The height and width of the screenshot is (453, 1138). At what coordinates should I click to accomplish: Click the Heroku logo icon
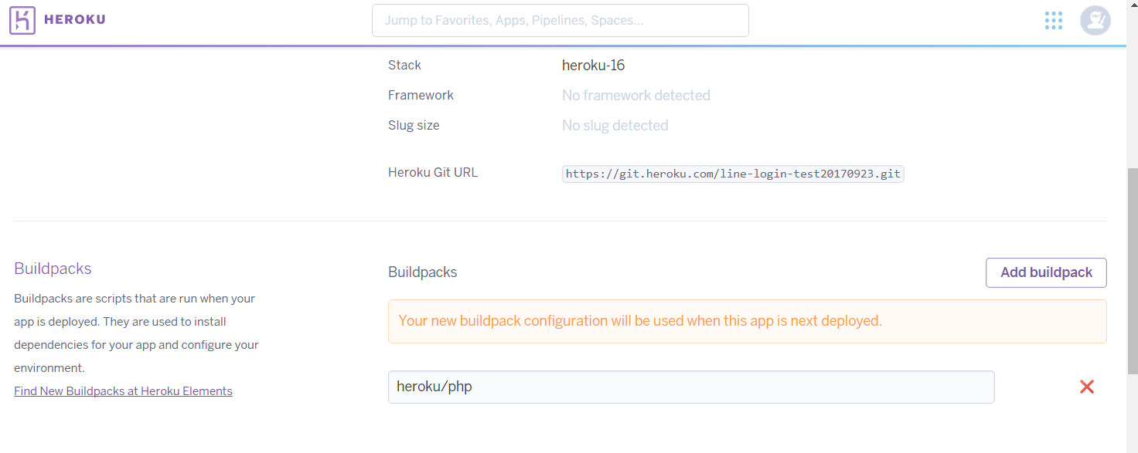pos(22,20)
